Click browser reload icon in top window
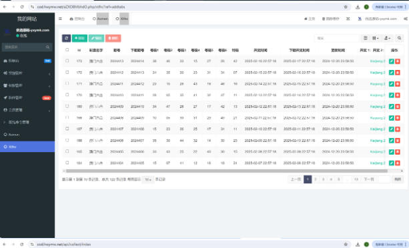 click(x=22, y=7)
